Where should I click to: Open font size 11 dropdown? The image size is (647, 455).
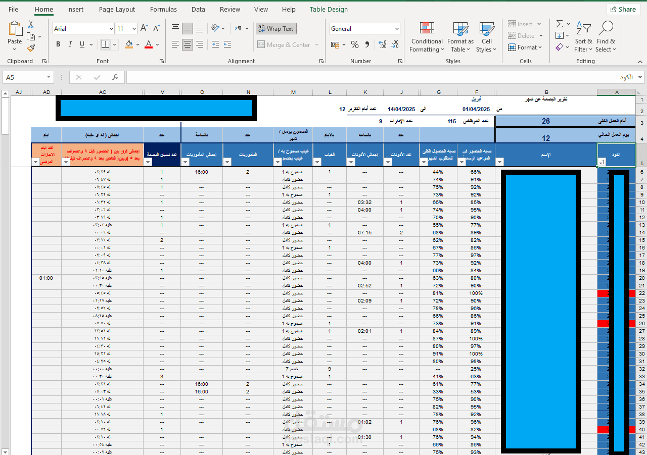[x=133, y=29]
